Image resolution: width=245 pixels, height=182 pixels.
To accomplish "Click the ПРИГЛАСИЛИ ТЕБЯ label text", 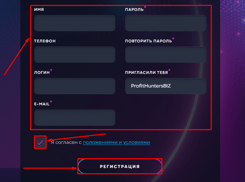I will pyautogui.click(x=146, y=72).
